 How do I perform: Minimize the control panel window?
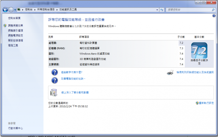(x=198, y=2)
